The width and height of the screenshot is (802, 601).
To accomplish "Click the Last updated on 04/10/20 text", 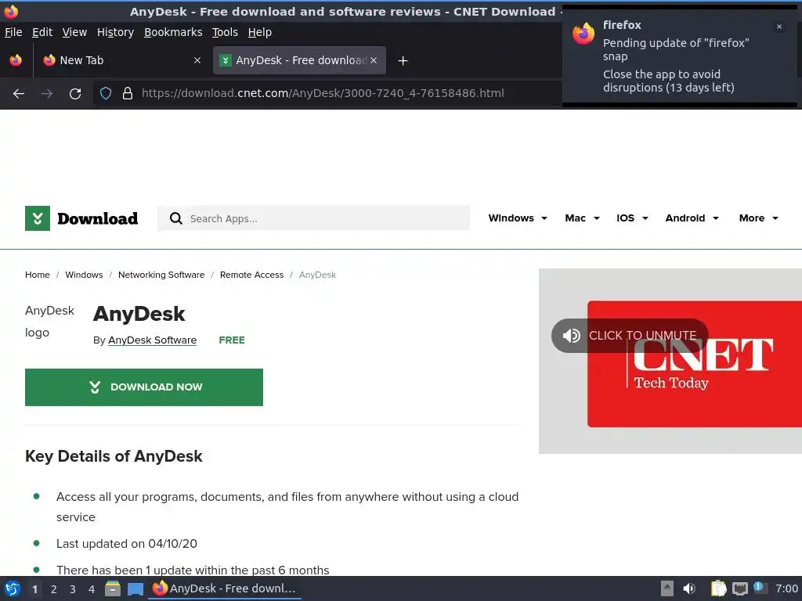I will coord(126,544).
